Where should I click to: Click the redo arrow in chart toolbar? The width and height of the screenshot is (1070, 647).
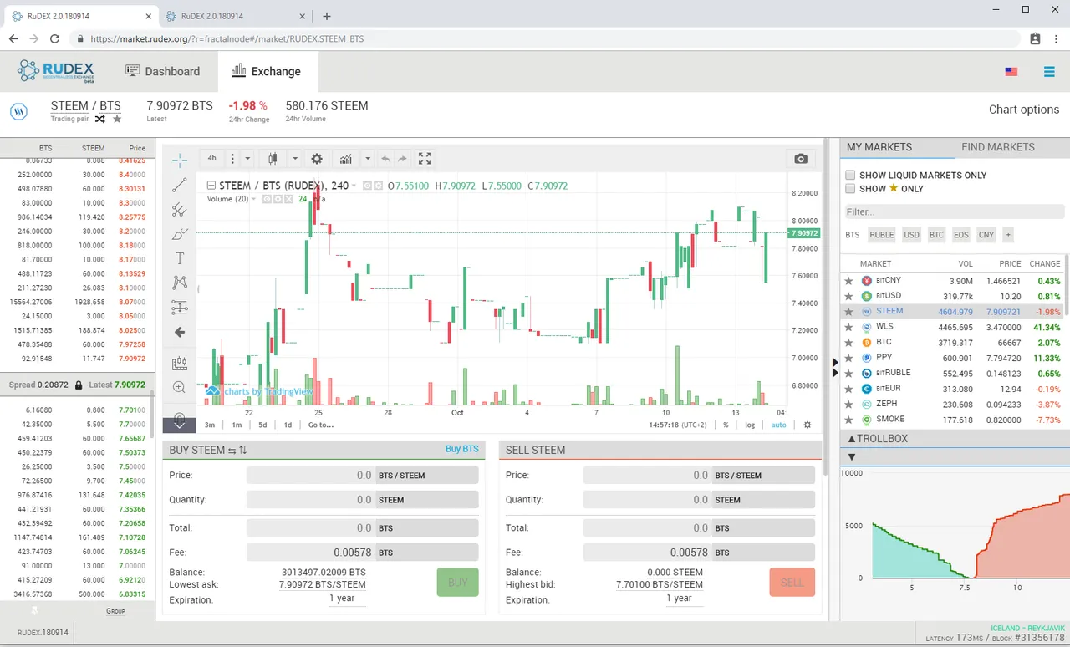pyautogui.click(x=402, y=159)
